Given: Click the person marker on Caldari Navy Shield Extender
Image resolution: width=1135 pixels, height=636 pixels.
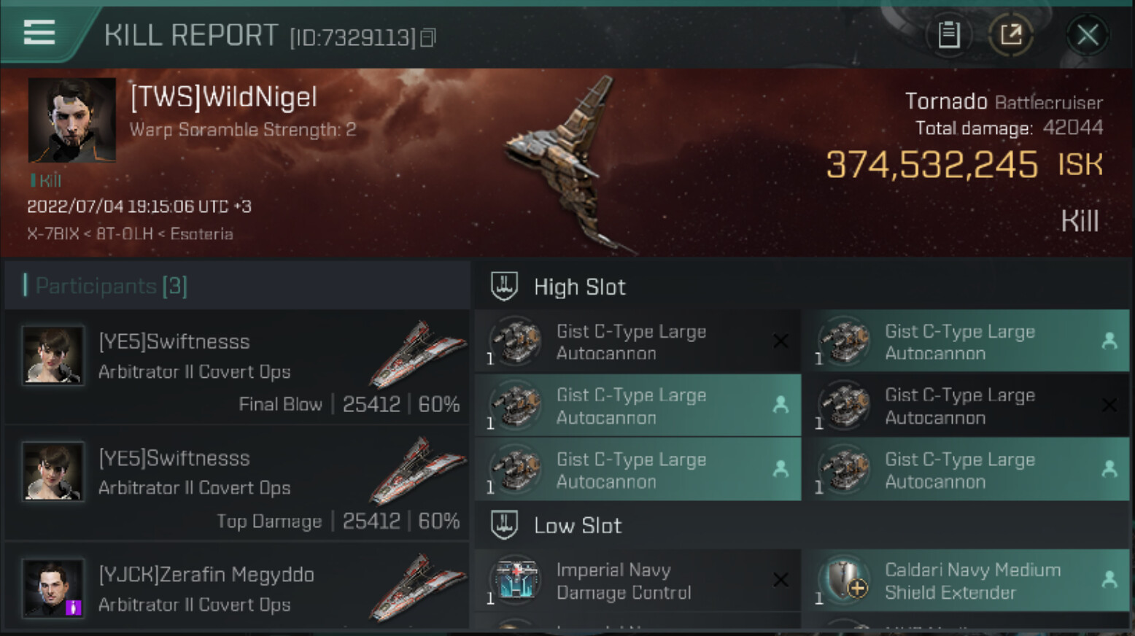Looking at the screenshot, I should 1109,580.
